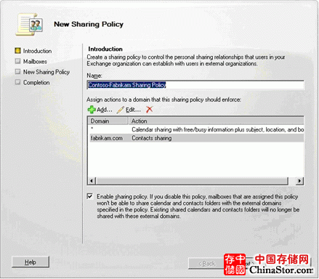This screenshot has height=279, width=319.
Task: Click the New Sharing Policy wizard icon
Action: coord(30,25)
